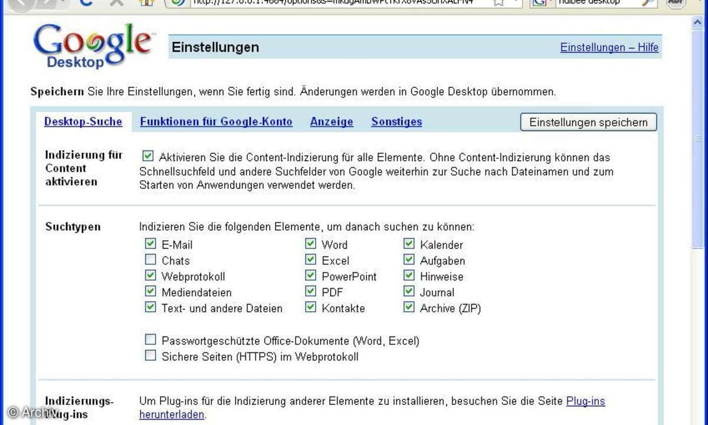This screenshot has height=425, width=708.
Task: Open the Sonstiges tab
Action: pos(396,122)
